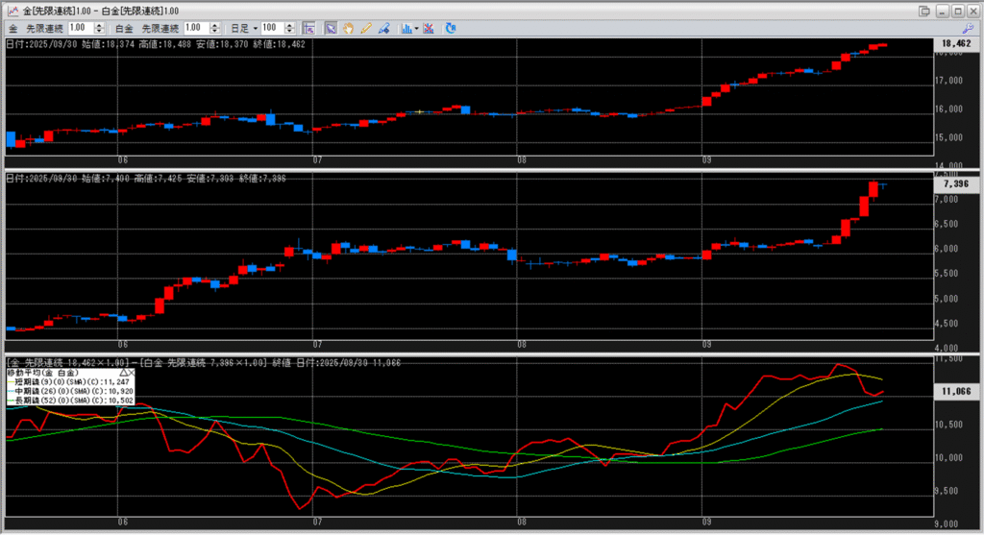Click the remove indicators chart icon
The image size is (984, 535).
429,28
